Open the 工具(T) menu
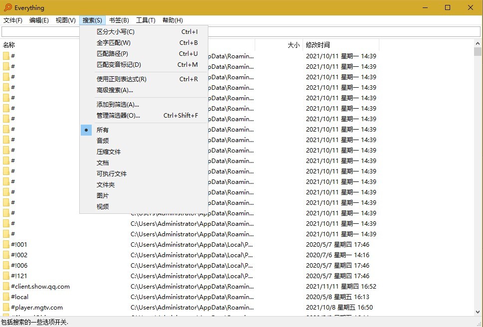Image resolution: width=483 pixels, height=327 pixels. point(146,20)
